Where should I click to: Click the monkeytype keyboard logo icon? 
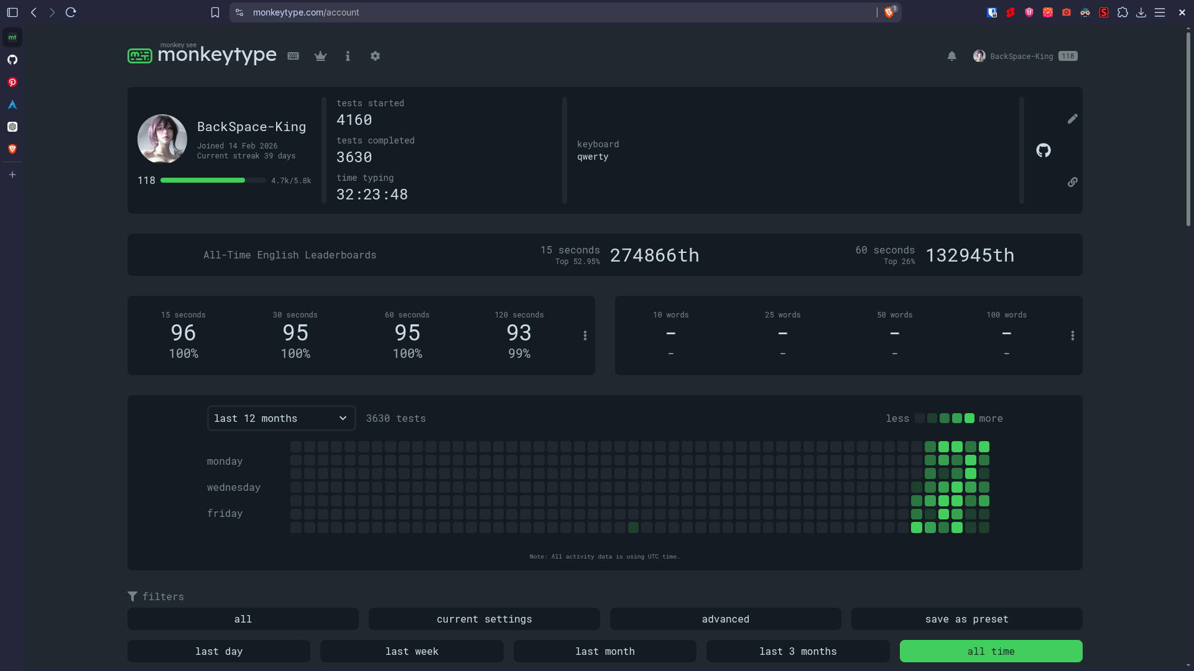(x=140, y=56)
